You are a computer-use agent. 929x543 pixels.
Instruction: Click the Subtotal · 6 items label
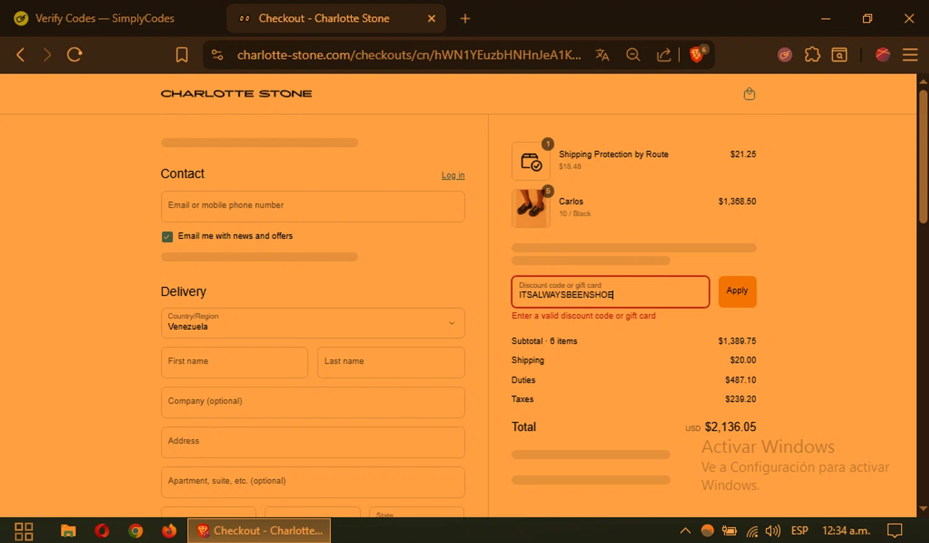point(544,341)
